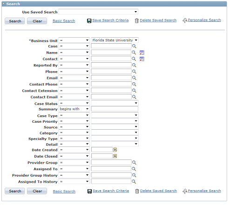Screen dimensions: 230x205
Task: Collapse the Search section header triangle
Action: point(4,4)
